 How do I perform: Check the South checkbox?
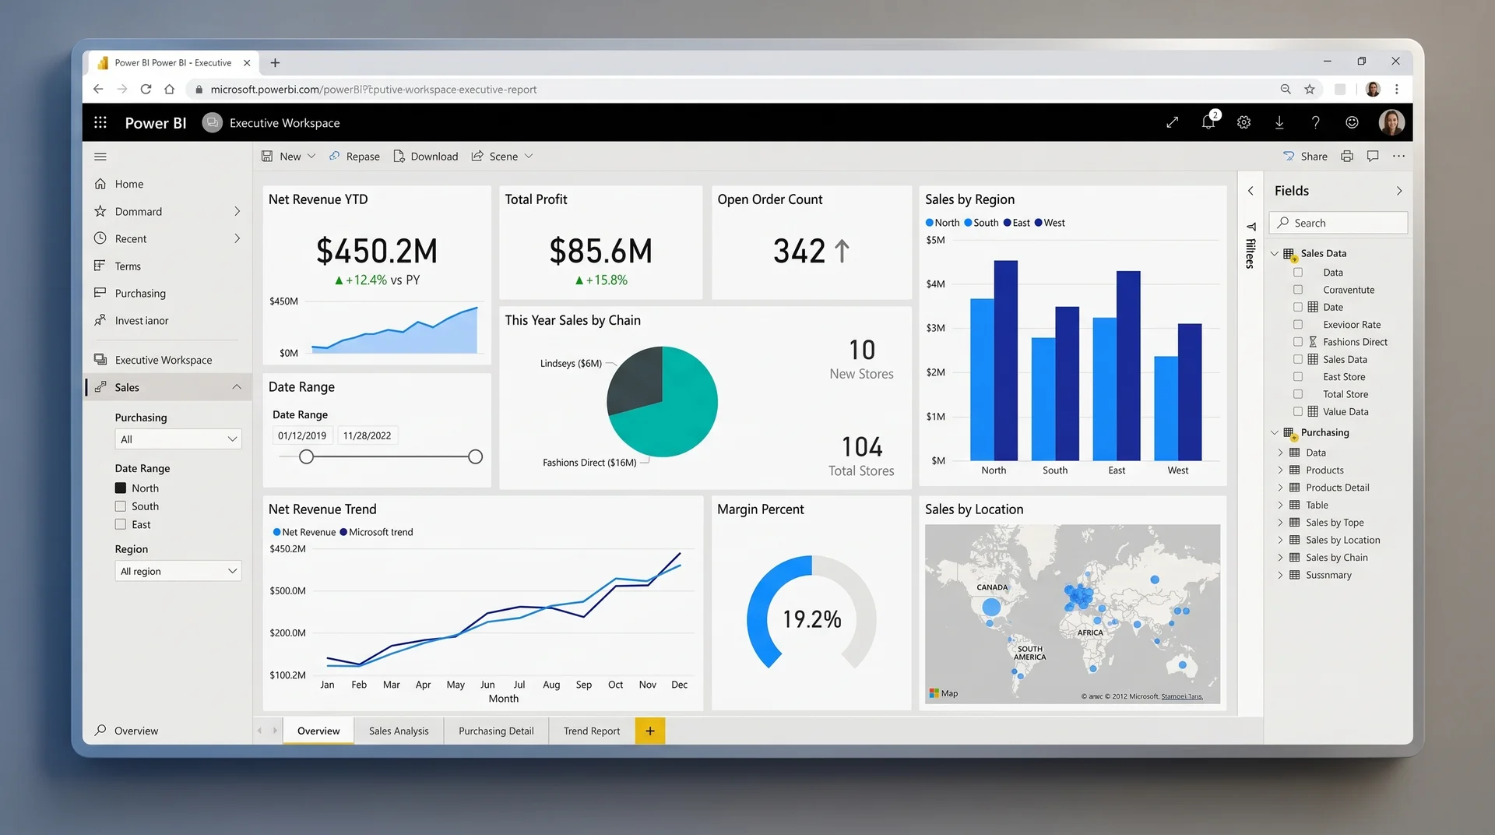pos(121,506)
